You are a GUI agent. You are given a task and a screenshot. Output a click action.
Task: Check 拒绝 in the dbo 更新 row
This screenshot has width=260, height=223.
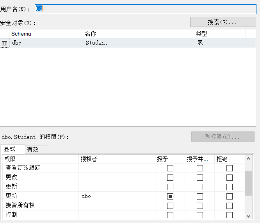(230, 196)
